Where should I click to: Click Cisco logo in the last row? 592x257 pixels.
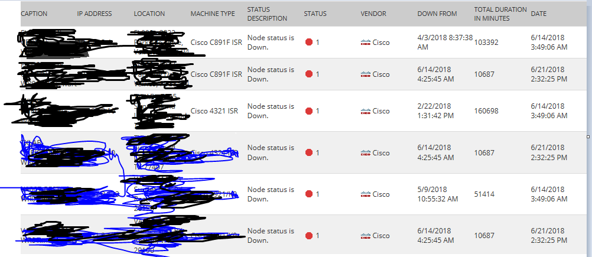(x=366, y=236)
